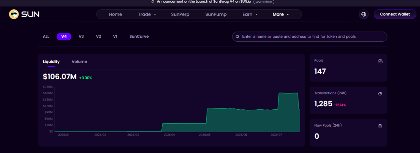Select the ALL pool version filter
Viewport: 420px width, 153px height.
46,36
